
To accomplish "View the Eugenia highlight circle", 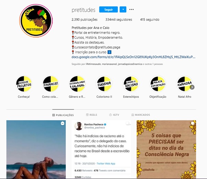I will point(104,84).
